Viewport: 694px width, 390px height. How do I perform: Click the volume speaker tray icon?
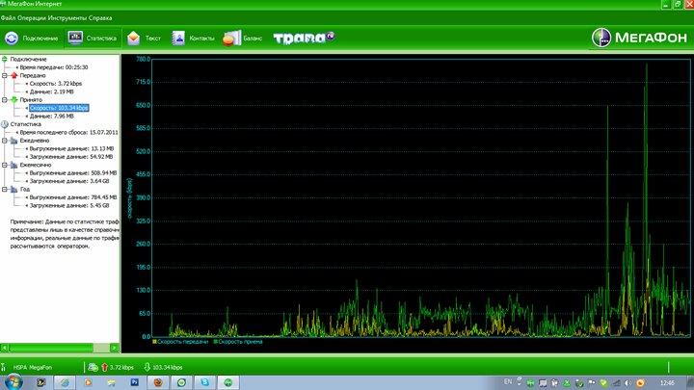point(628,383)
